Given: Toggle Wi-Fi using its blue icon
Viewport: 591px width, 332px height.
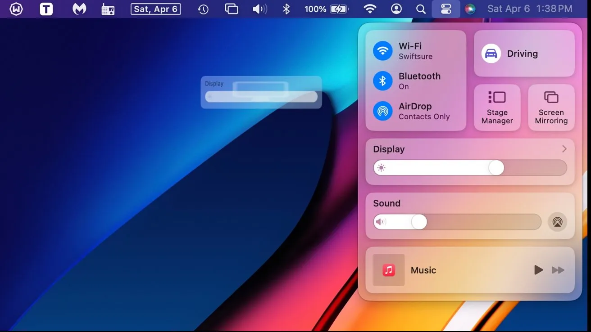Looking at the screenshot, I should (382, 50).
